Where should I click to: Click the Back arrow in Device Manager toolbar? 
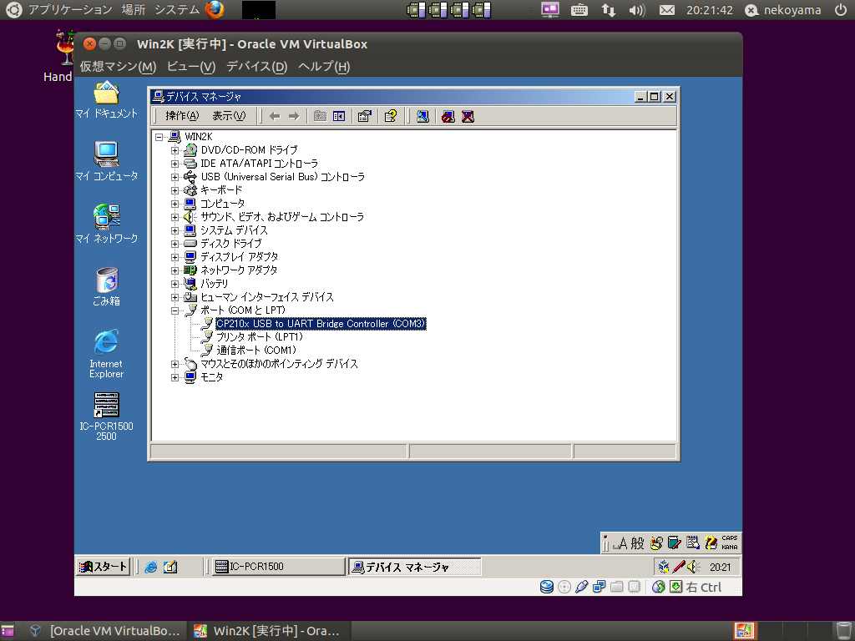(x=275, y=116)
